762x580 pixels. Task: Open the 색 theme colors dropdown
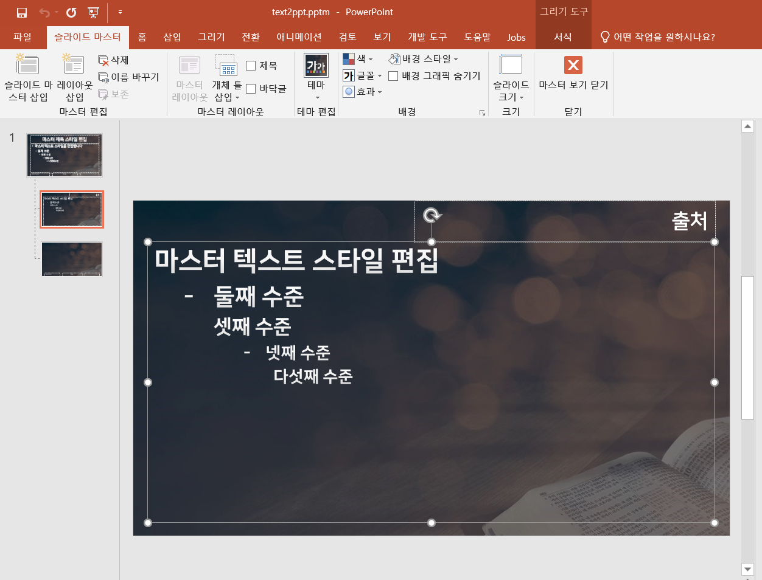point(358,59)
